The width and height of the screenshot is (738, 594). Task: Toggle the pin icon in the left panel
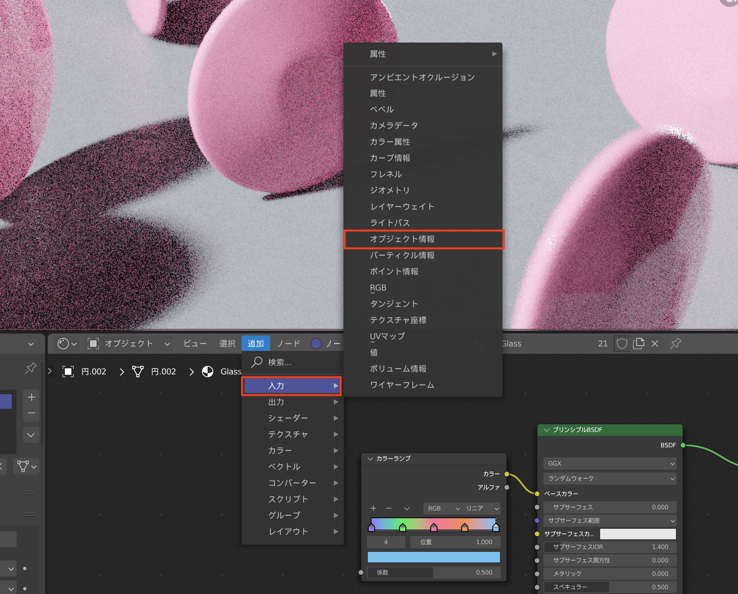click(x=31, y=368)
